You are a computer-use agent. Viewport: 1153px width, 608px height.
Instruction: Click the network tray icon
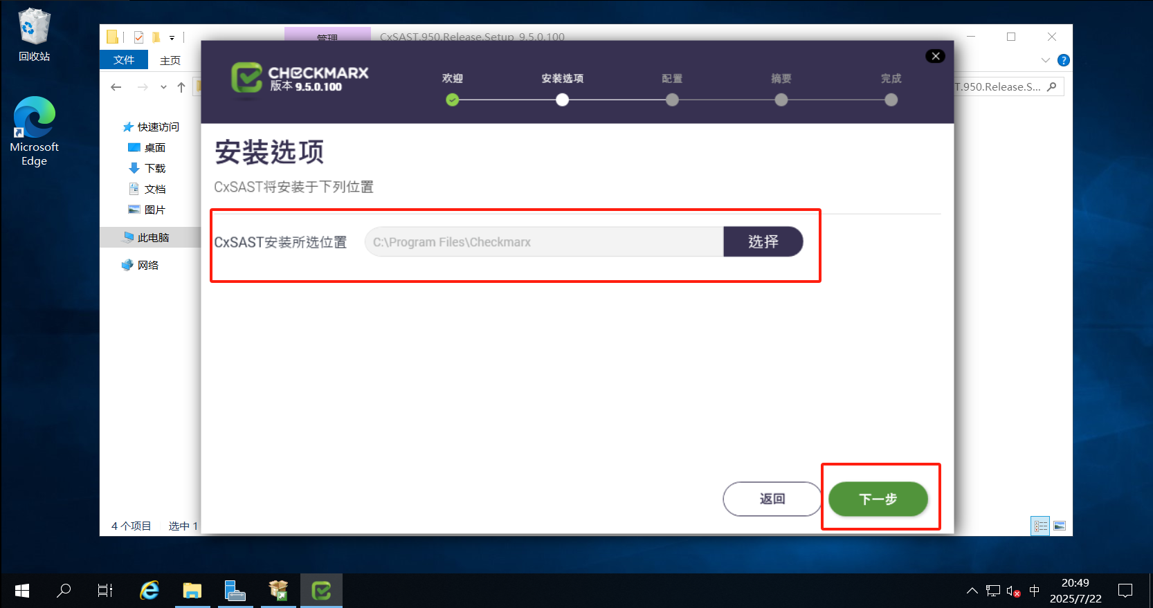pyautogui.click(x=993, y=591)
